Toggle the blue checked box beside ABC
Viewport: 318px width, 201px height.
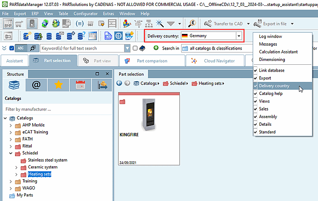(x=11, y=48)
